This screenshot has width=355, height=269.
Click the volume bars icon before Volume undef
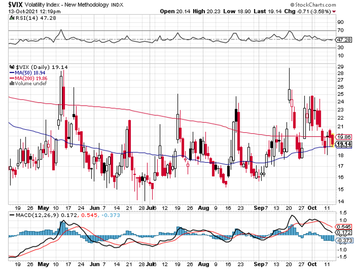[x=12, y=83]
